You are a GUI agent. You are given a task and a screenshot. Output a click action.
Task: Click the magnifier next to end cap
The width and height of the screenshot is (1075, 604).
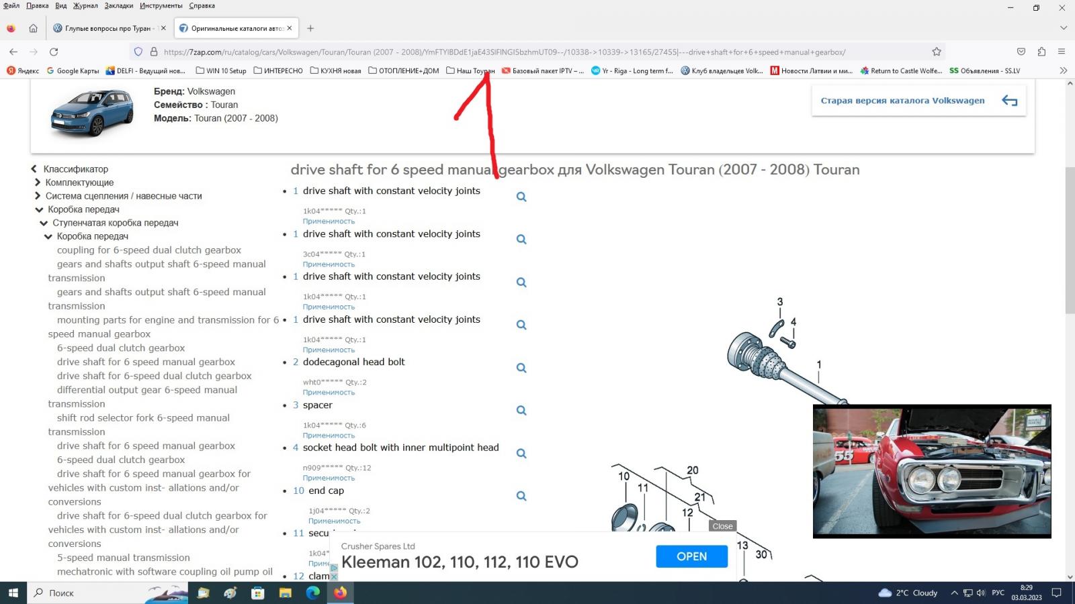[521, 496]
